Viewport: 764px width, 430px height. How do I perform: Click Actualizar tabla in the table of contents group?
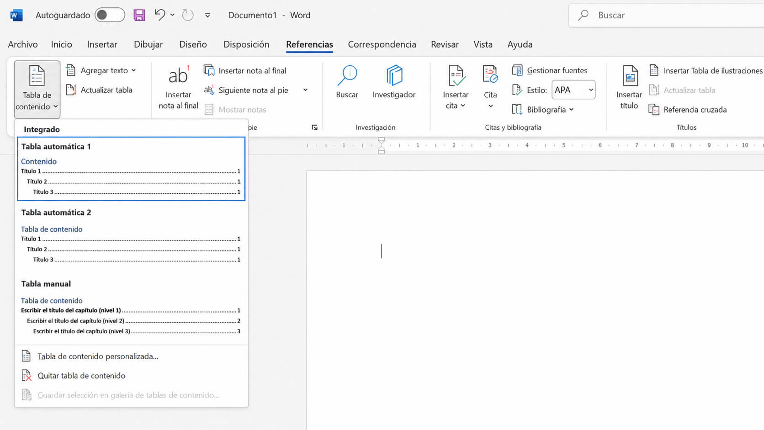[x=100, y=90]
